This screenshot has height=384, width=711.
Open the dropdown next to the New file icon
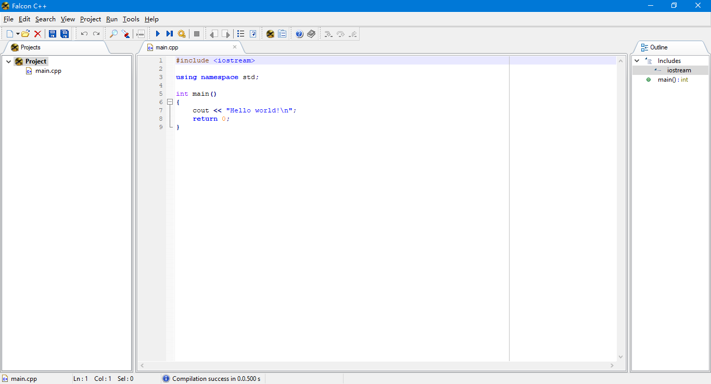[17, 33]
